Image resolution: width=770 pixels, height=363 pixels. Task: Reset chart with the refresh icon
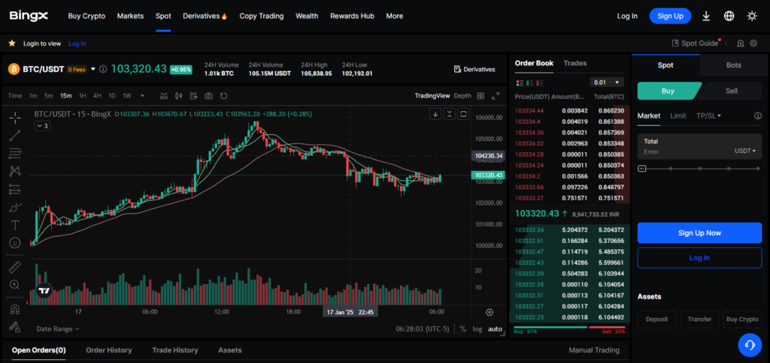[x=224, y=95]
